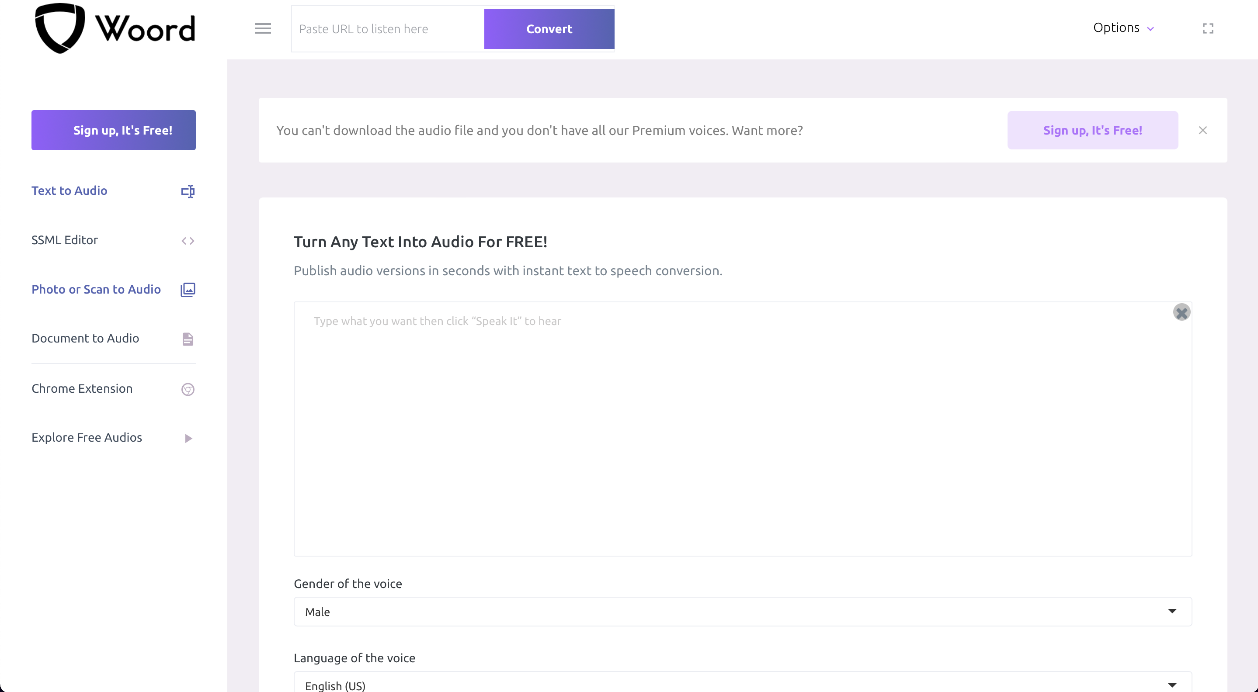Expand the Gender of the voice dropdown
The image size is (1258, 692).
[x=742, y=612]
